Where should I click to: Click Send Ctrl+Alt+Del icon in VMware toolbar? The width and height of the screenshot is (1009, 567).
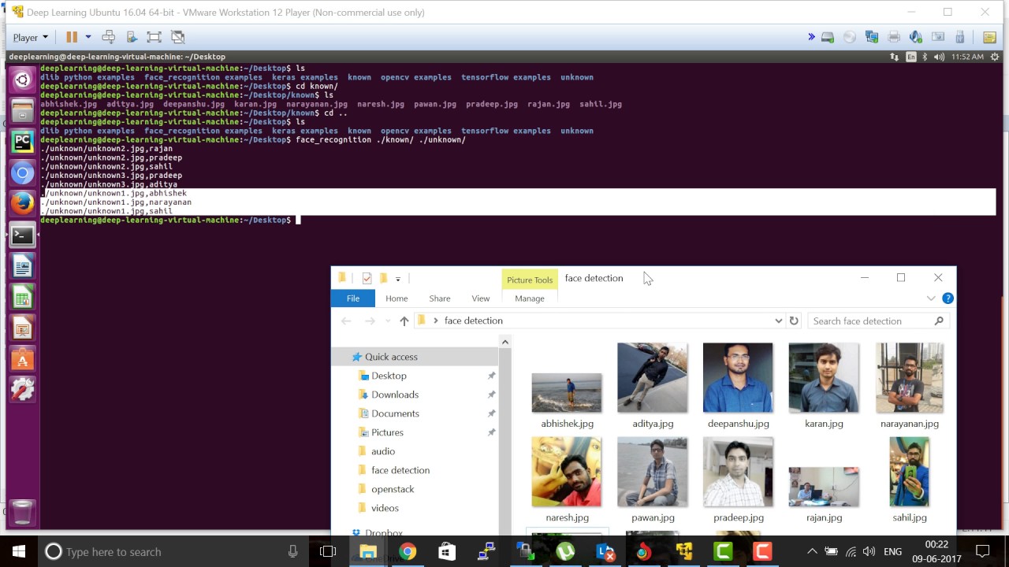tap(109, 37)
